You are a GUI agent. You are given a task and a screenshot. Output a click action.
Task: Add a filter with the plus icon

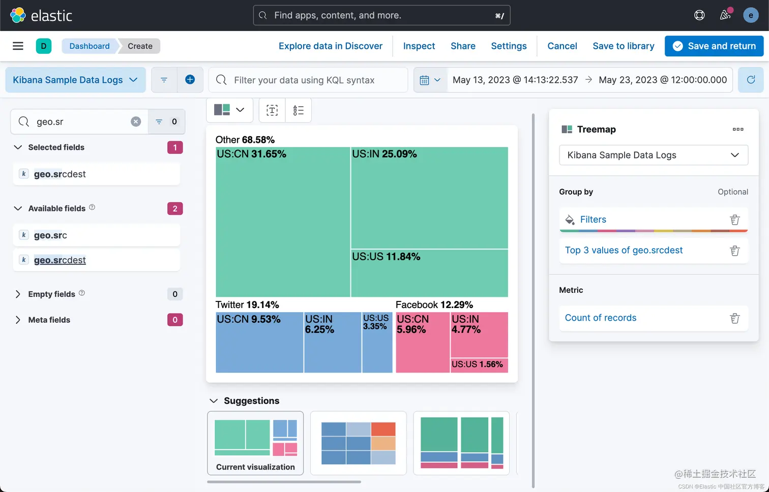click(190, 80)
